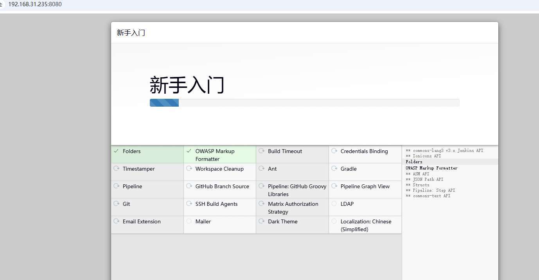The image size is (539, 280).
Task: Click the OWASP Markup Formatter name in the grid
Action: 215,155
